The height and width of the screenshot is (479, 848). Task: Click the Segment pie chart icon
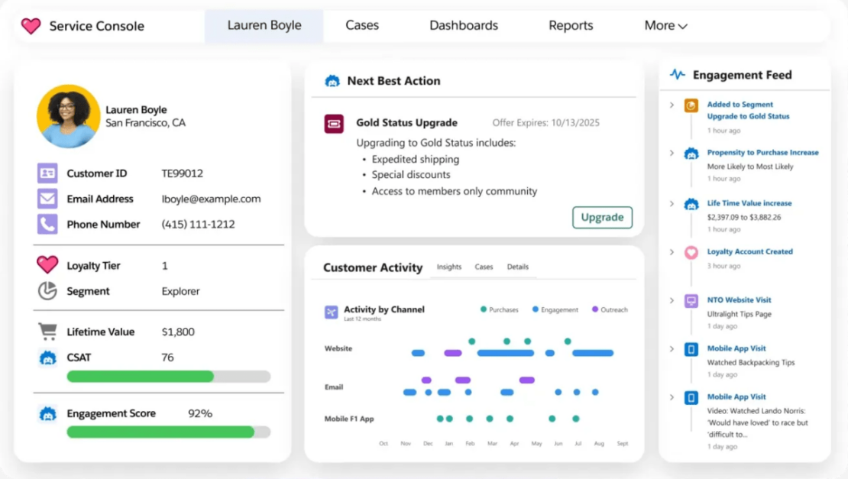[x=47, y=291]
